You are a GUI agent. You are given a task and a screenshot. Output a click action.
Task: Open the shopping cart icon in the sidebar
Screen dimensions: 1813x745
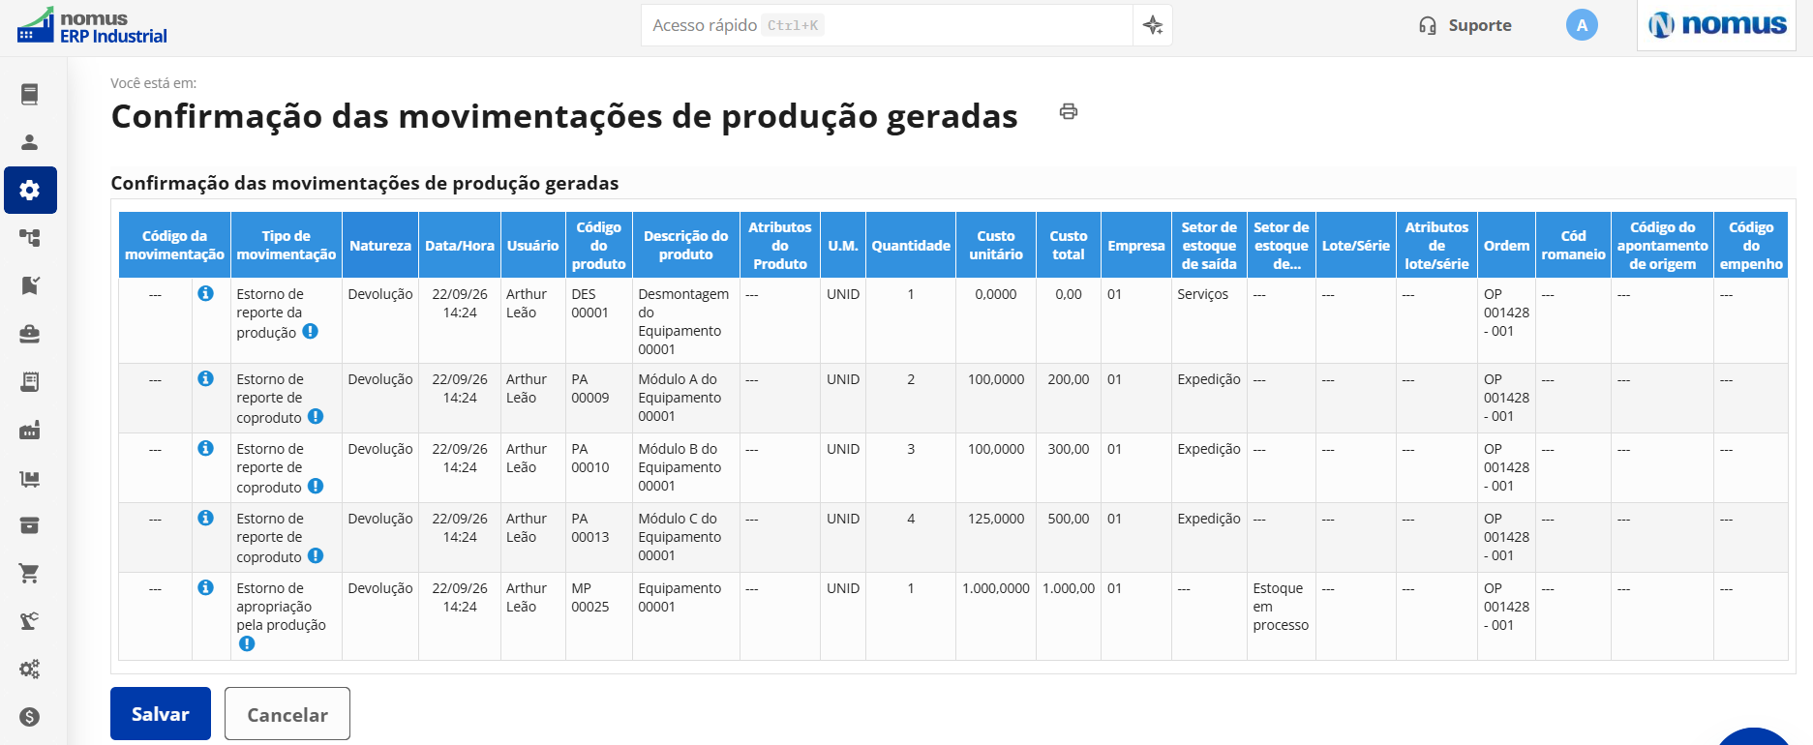(x=30, y=573)
